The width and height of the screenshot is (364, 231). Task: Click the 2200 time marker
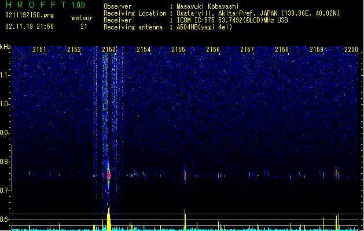tap(351, 50)
